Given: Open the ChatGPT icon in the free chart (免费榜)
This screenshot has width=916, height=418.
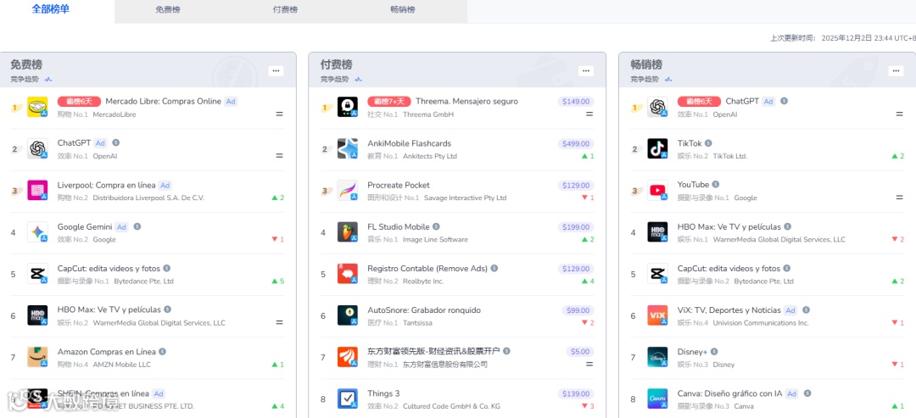Looking at the screenshot, I should coord(37,148).
